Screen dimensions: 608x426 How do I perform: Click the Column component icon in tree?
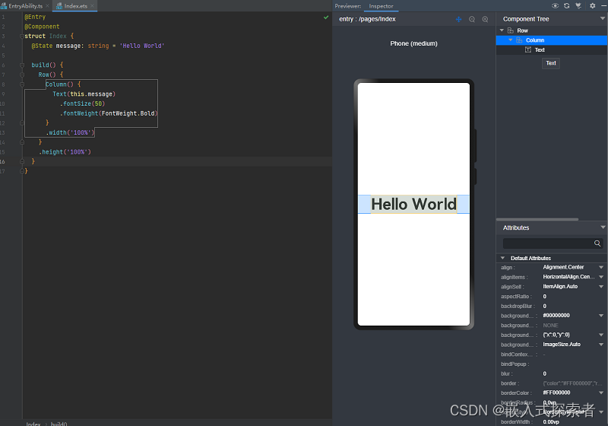(519, 40)
